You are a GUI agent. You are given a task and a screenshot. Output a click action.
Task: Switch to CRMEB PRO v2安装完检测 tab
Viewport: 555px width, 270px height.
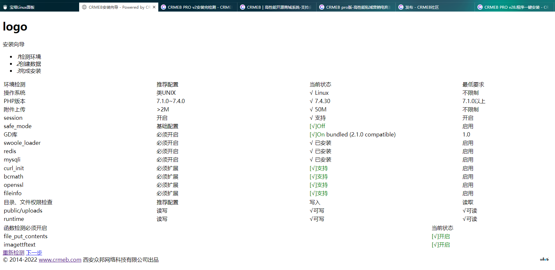[198, 7]
